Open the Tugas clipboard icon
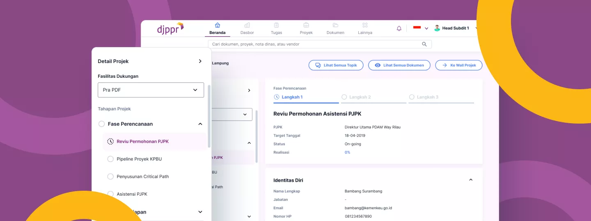Image resolution: width=591 pixels, height=221 pixels. point(276,25)
